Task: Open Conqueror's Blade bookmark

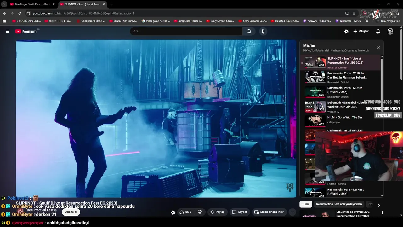Action: pyautogui.click(x=91, y=21)
